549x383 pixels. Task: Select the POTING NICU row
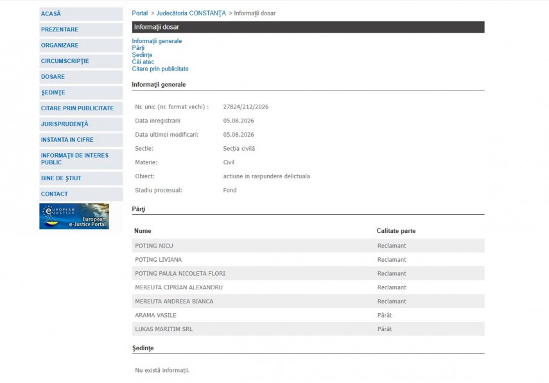308,246
